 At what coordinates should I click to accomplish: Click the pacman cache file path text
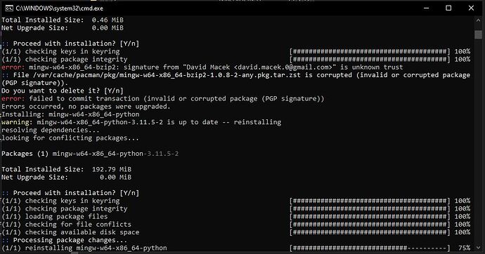click(x=164, y=75)
